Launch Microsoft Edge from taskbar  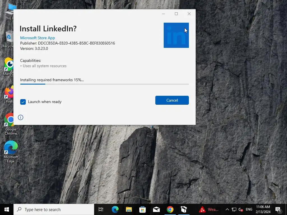tap(115, 209)
